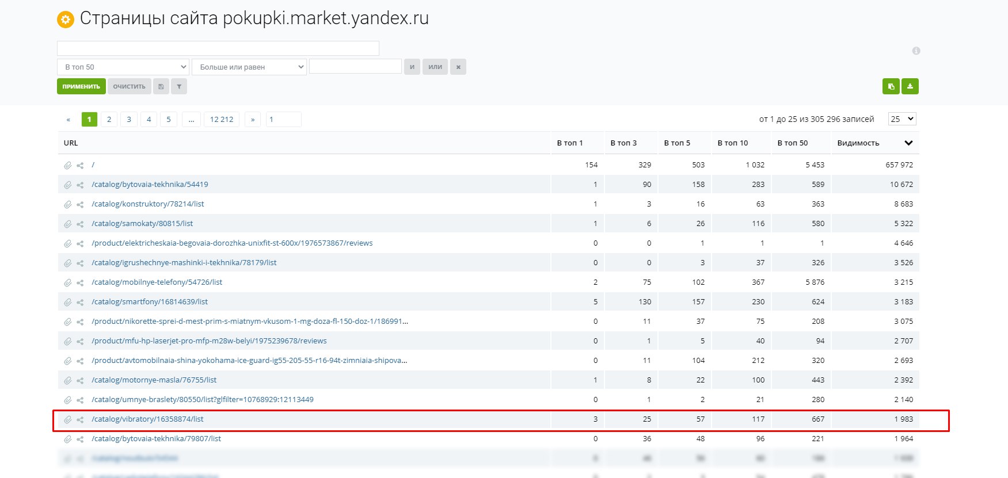Click the wide URL search input field
Viewport: 1008px width, 478px height.
coord(218,48)
